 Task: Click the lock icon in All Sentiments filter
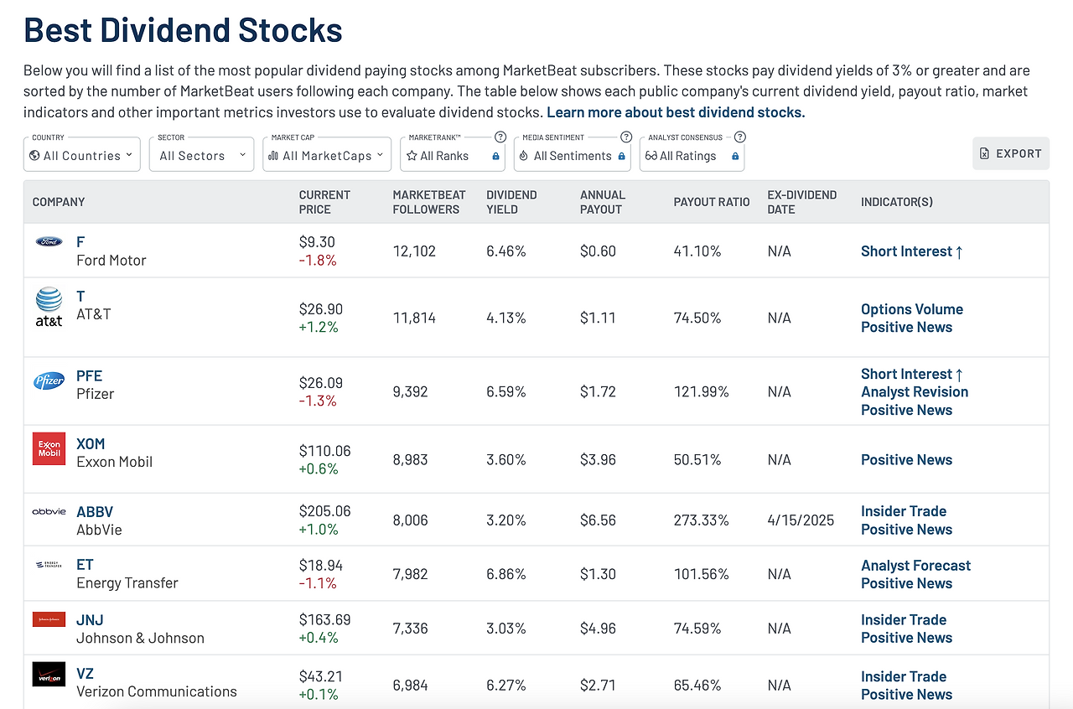click(621, 156)
